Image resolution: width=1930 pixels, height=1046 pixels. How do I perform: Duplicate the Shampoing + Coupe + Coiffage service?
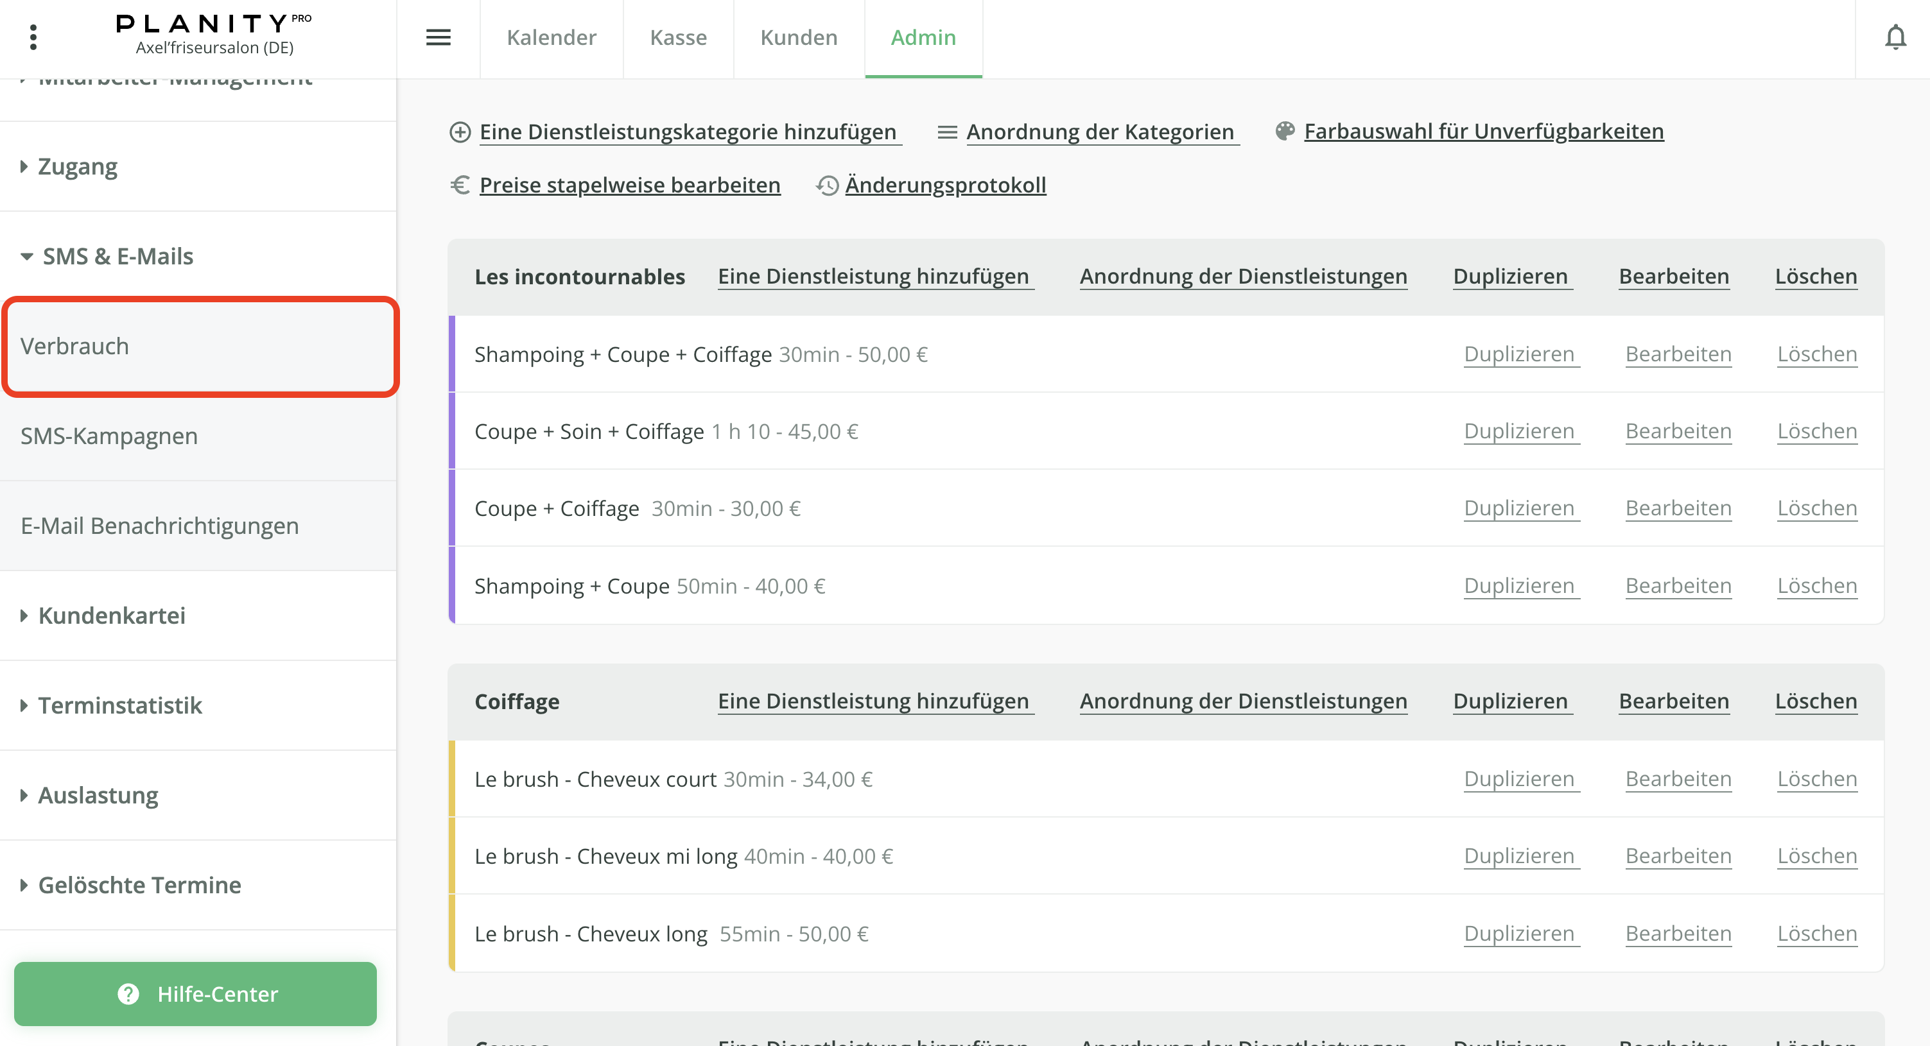[x=1520, y=354]
